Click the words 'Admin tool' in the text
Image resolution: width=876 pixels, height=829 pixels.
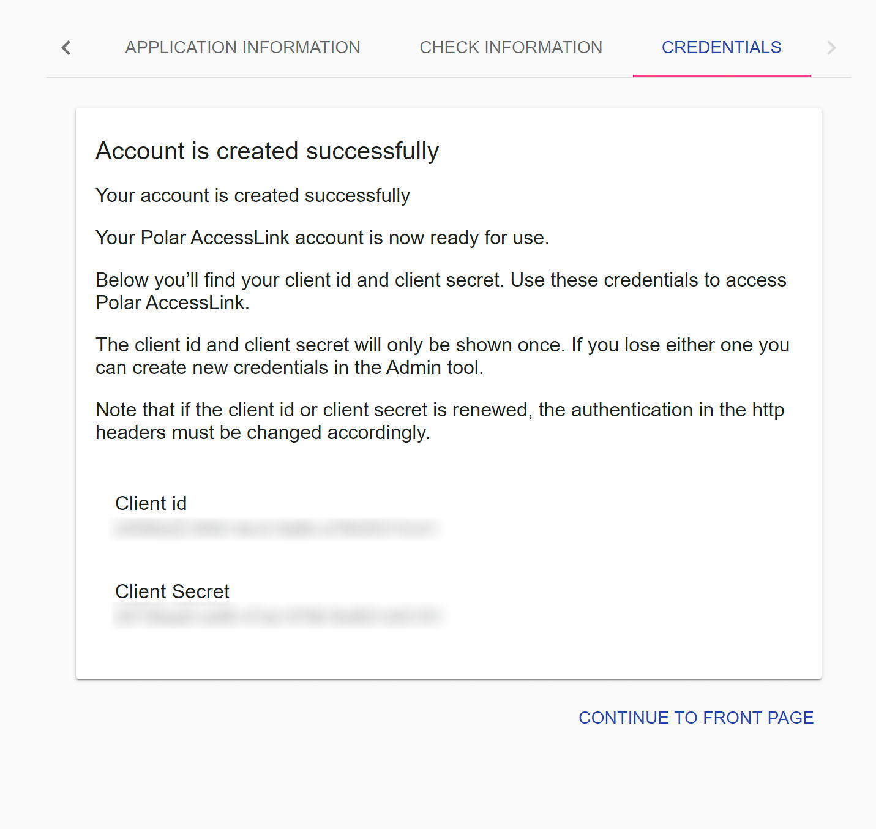coord(433,367)
